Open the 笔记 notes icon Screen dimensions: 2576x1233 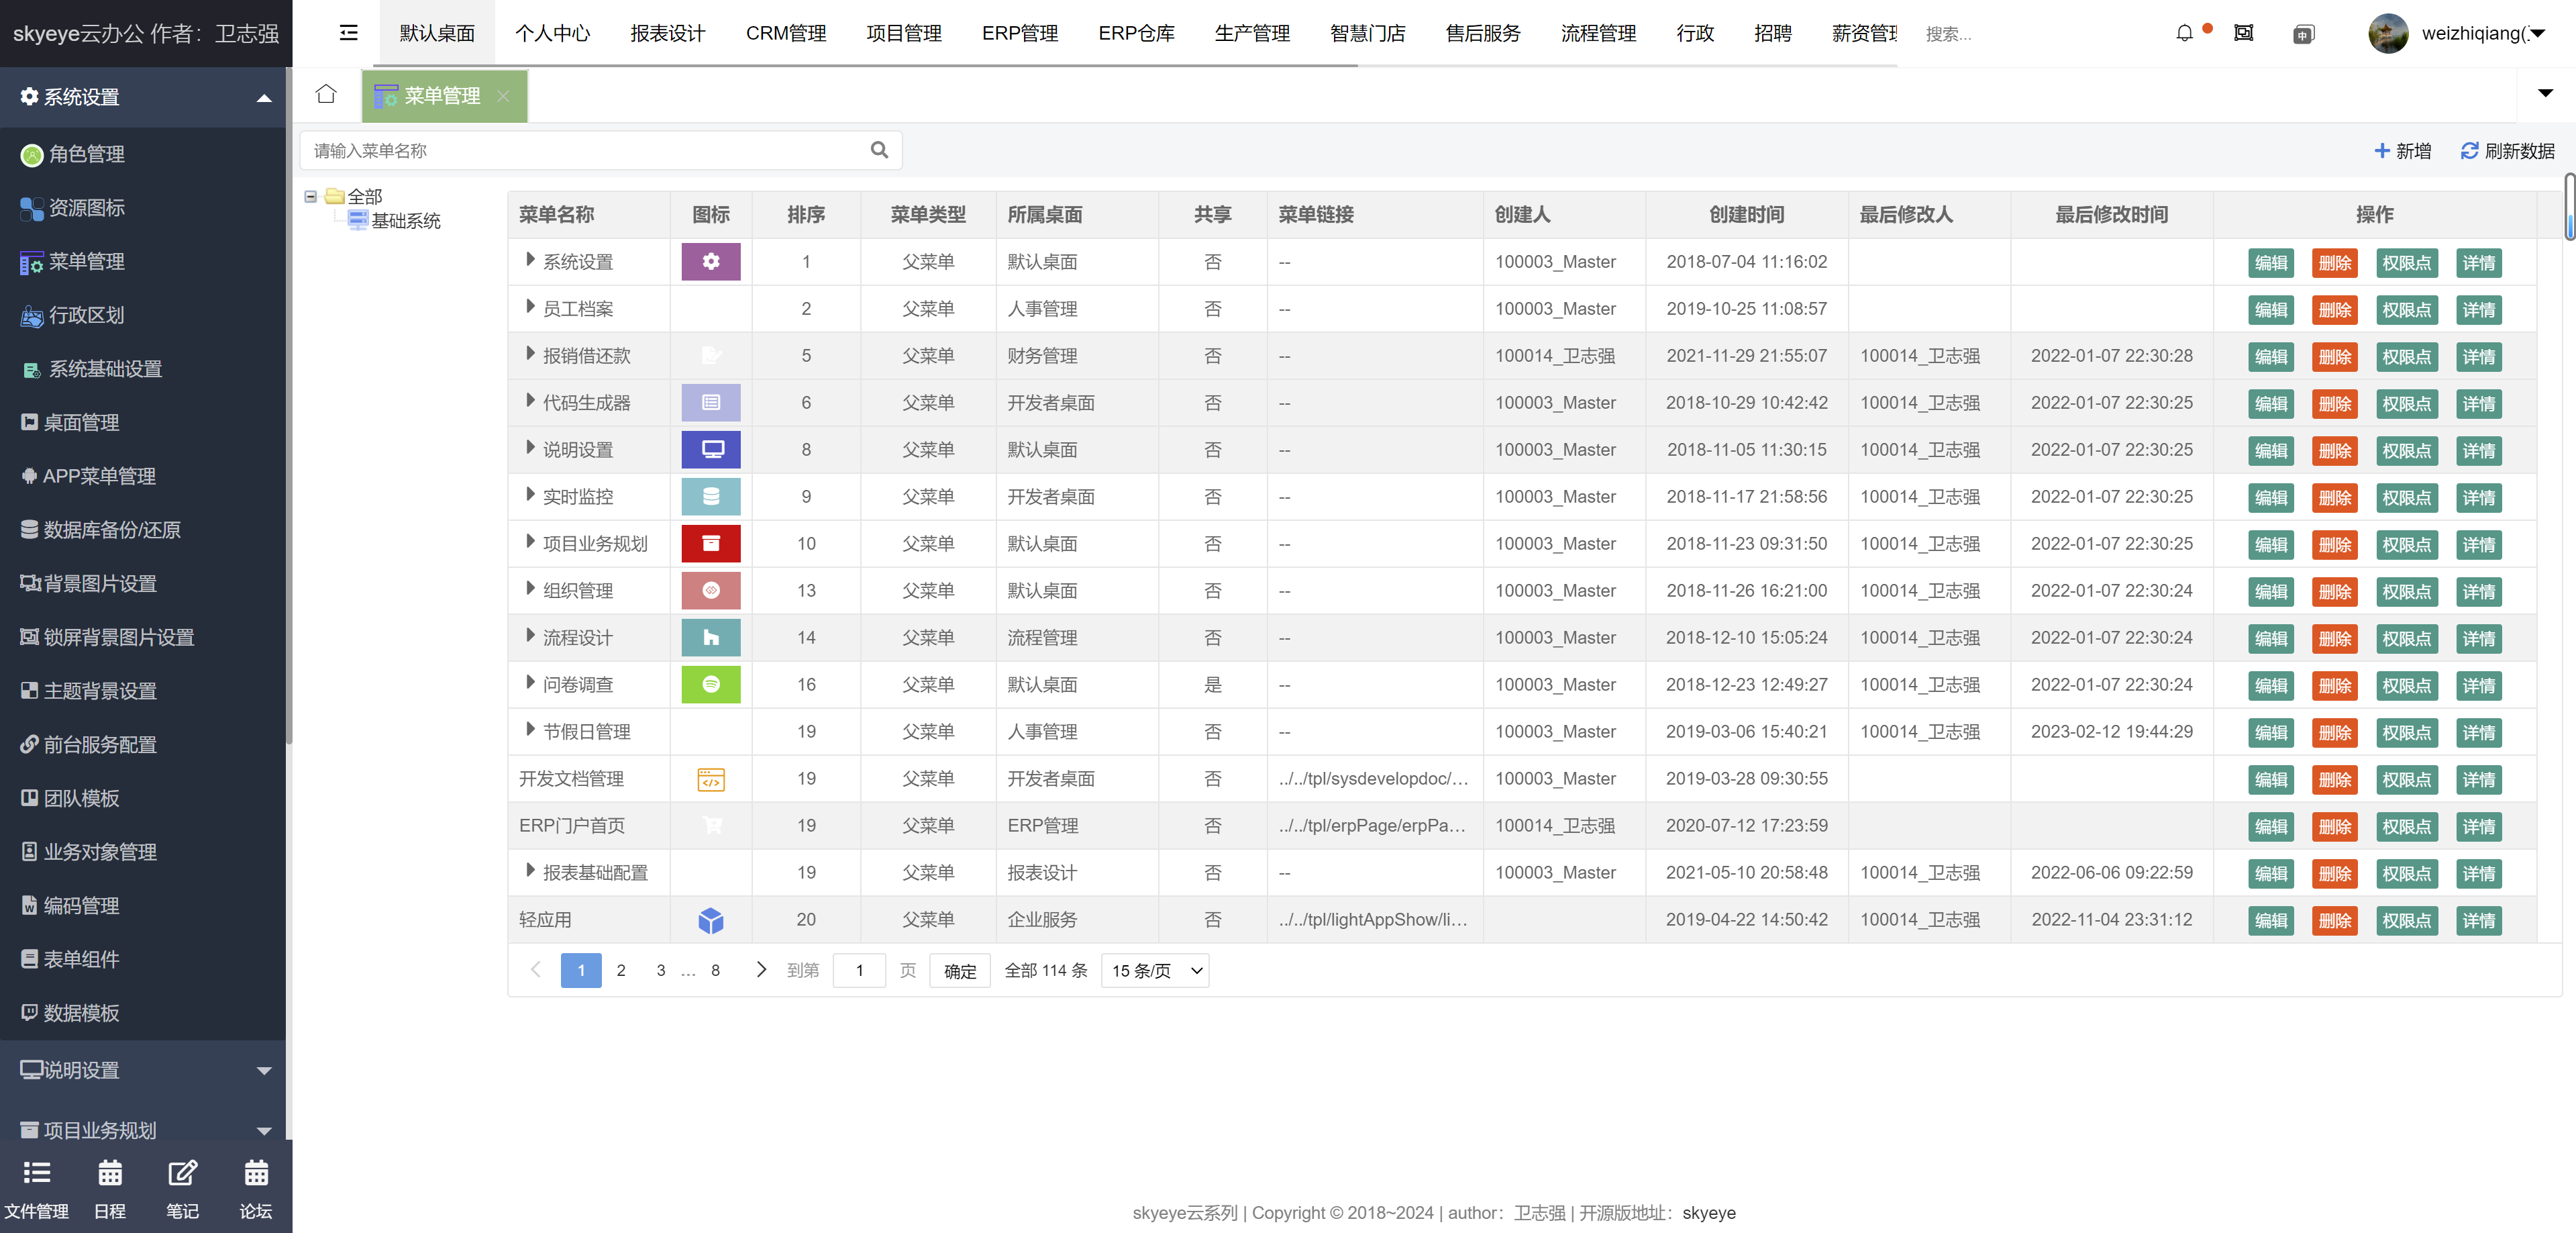coord(182,1173)
